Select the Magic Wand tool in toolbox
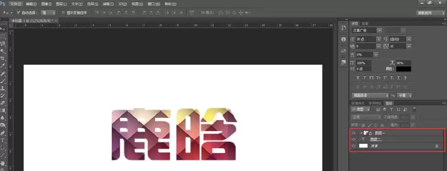447x171 pixels. coord(3,51)
